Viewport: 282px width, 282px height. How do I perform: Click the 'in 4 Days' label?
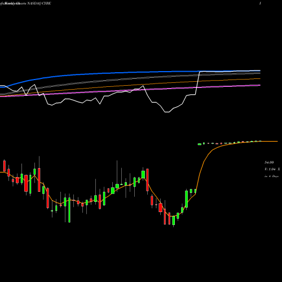[x=271, y=176]
